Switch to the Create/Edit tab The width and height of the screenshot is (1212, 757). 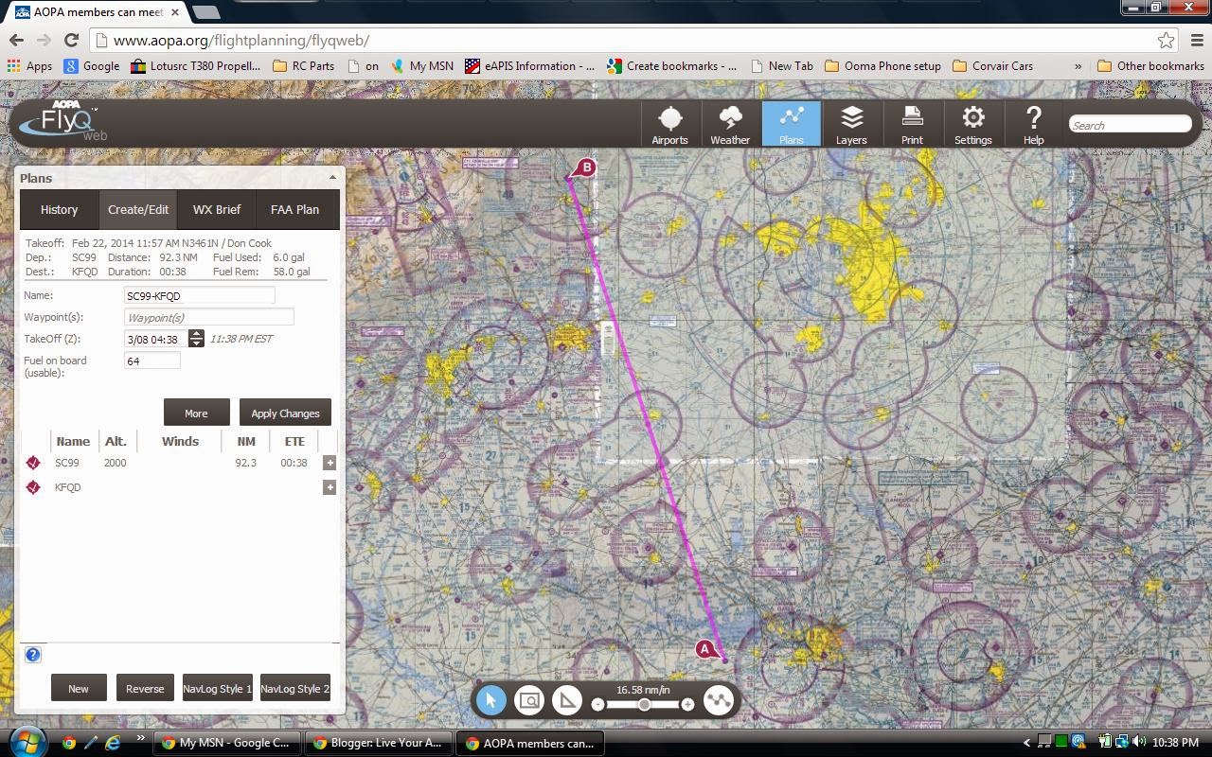pos(138,209)
